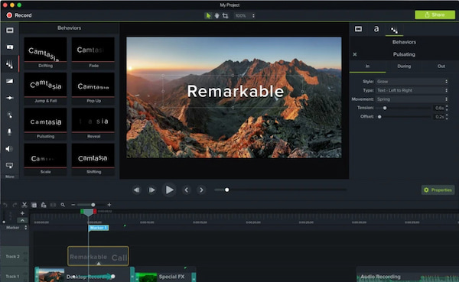Open visual properties tab icon

(x=358, y=29)
